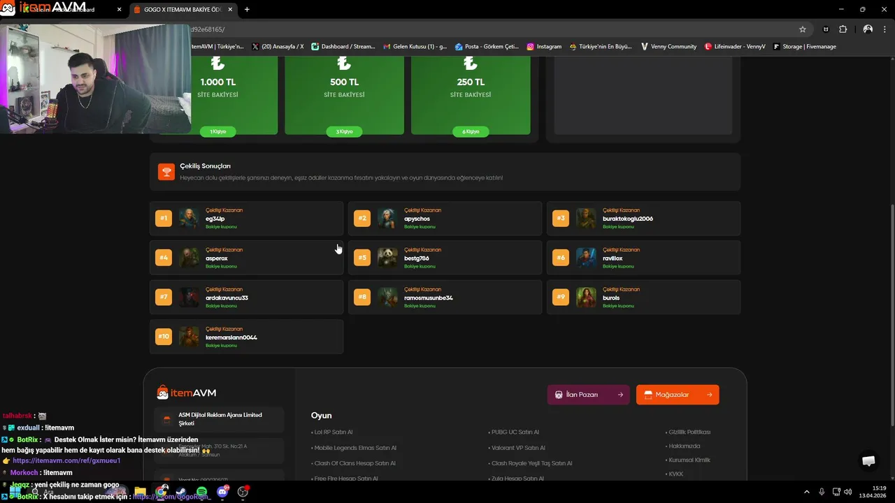Open Clash Of Clans Hesap Satın Al
The image size is (895, 503).
pyautogui.click(x=353, y=463)
